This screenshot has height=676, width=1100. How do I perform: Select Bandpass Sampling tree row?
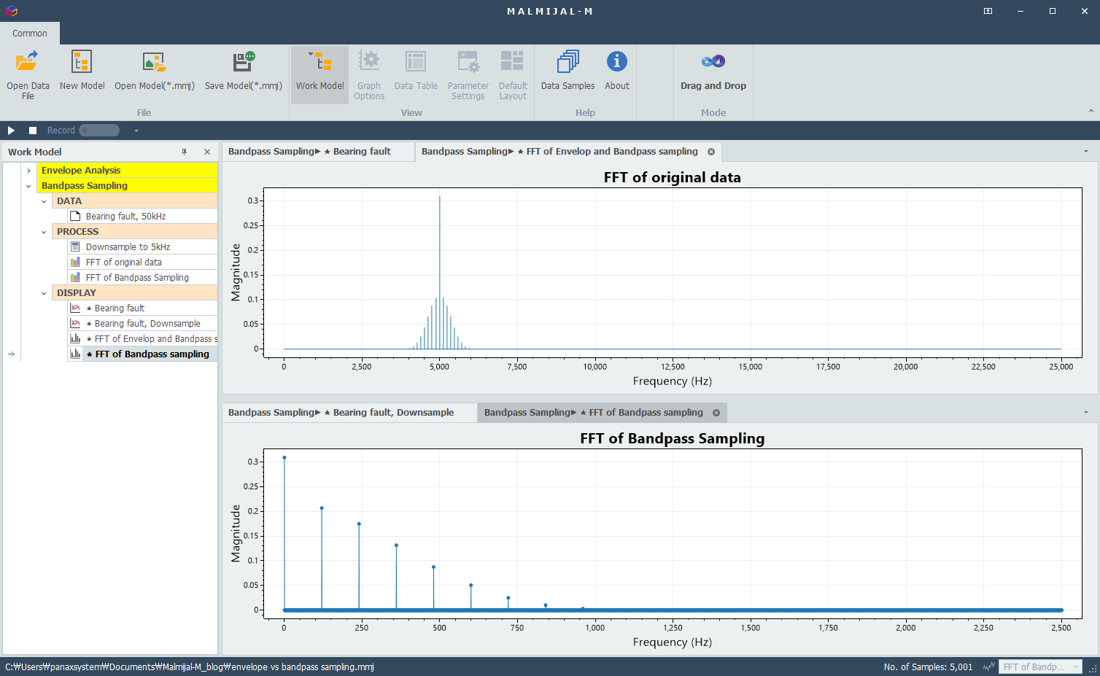[127, 186]
